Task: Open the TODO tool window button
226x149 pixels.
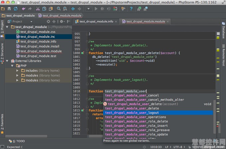Action: click(x=17, y=141)
